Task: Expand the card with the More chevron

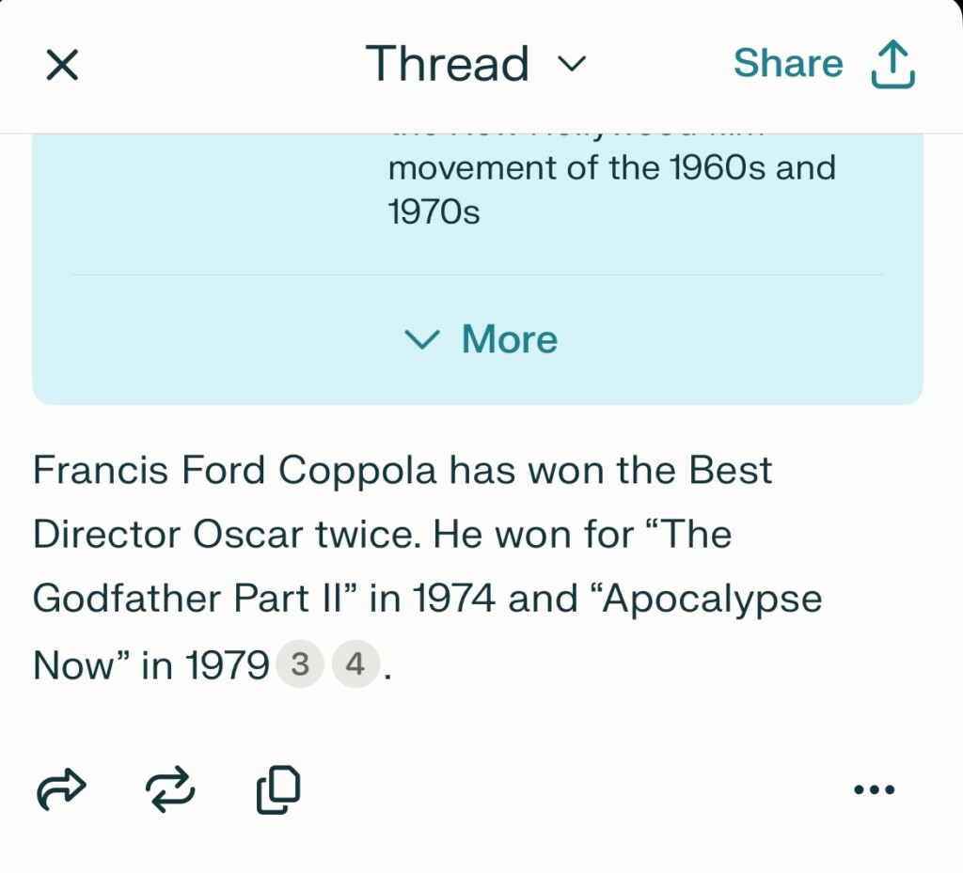Action: click(422, 338)
